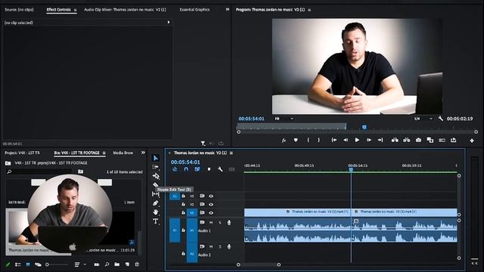Click the Lift button

pos(395,140)
